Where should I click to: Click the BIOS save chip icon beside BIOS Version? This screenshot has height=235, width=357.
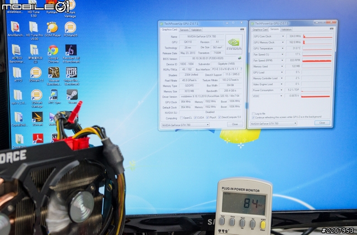(x=239, y=58)
